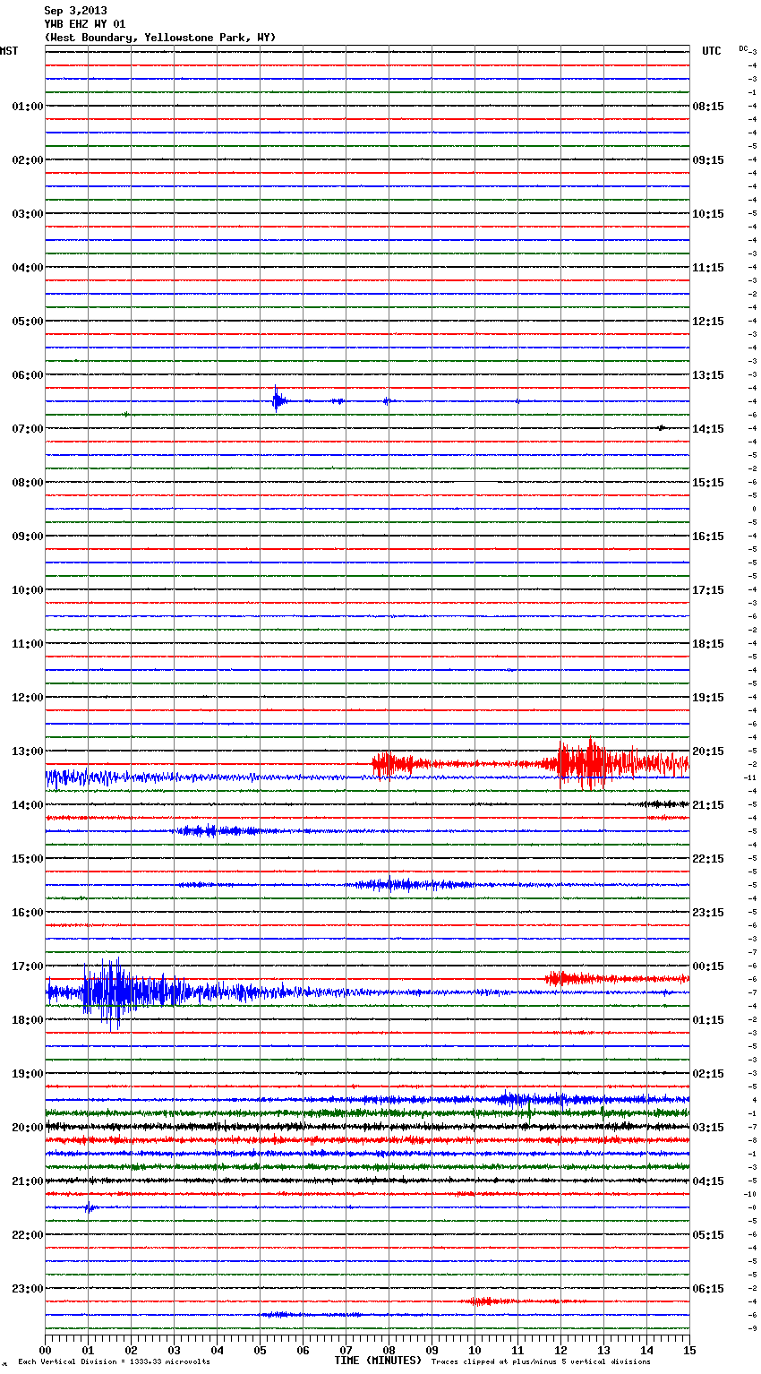Click the 20:00 MST row label
Viewport: 761px width, 1374px height.
pos(28,1128)
